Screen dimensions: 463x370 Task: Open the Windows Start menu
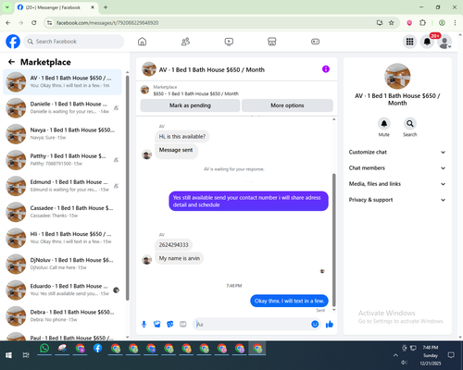(8, 355)
